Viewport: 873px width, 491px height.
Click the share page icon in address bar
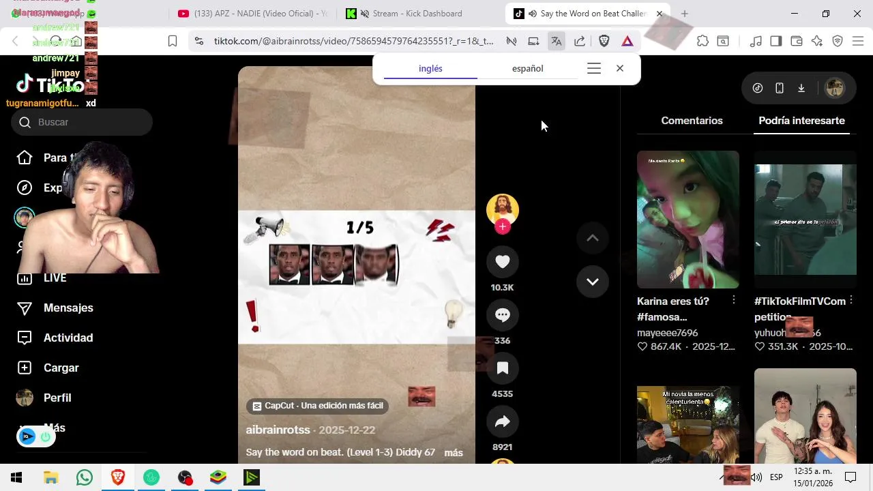pyautogui.click(x=580, y=41)
